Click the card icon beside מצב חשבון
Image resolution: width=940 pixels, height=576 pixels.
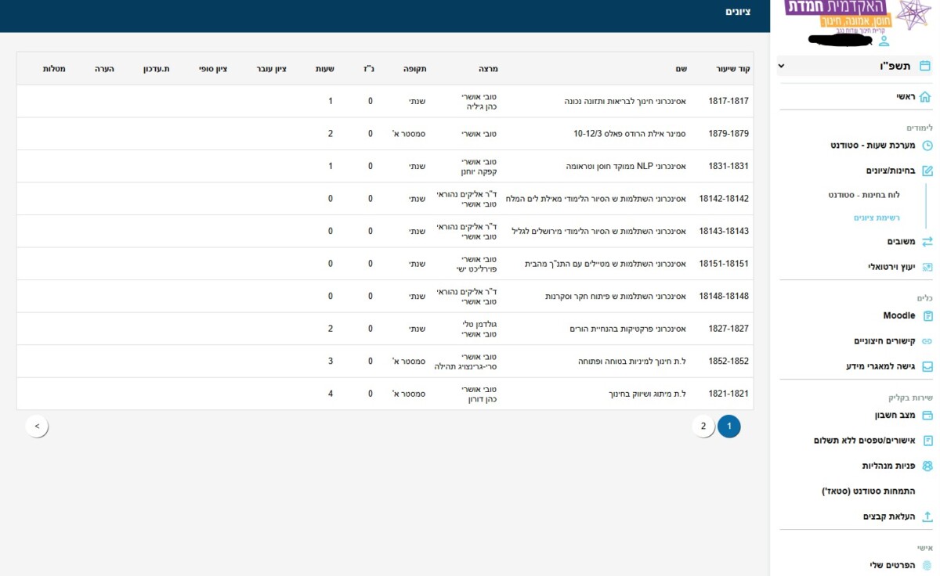tap(927, 416)
